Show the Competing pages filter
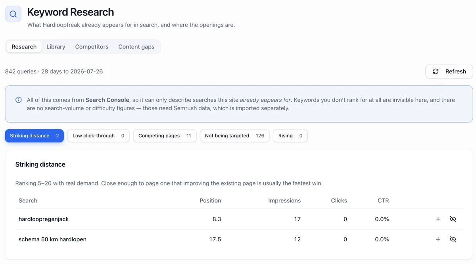The height and width of the screenshot is (264, 476). (165, 136)
